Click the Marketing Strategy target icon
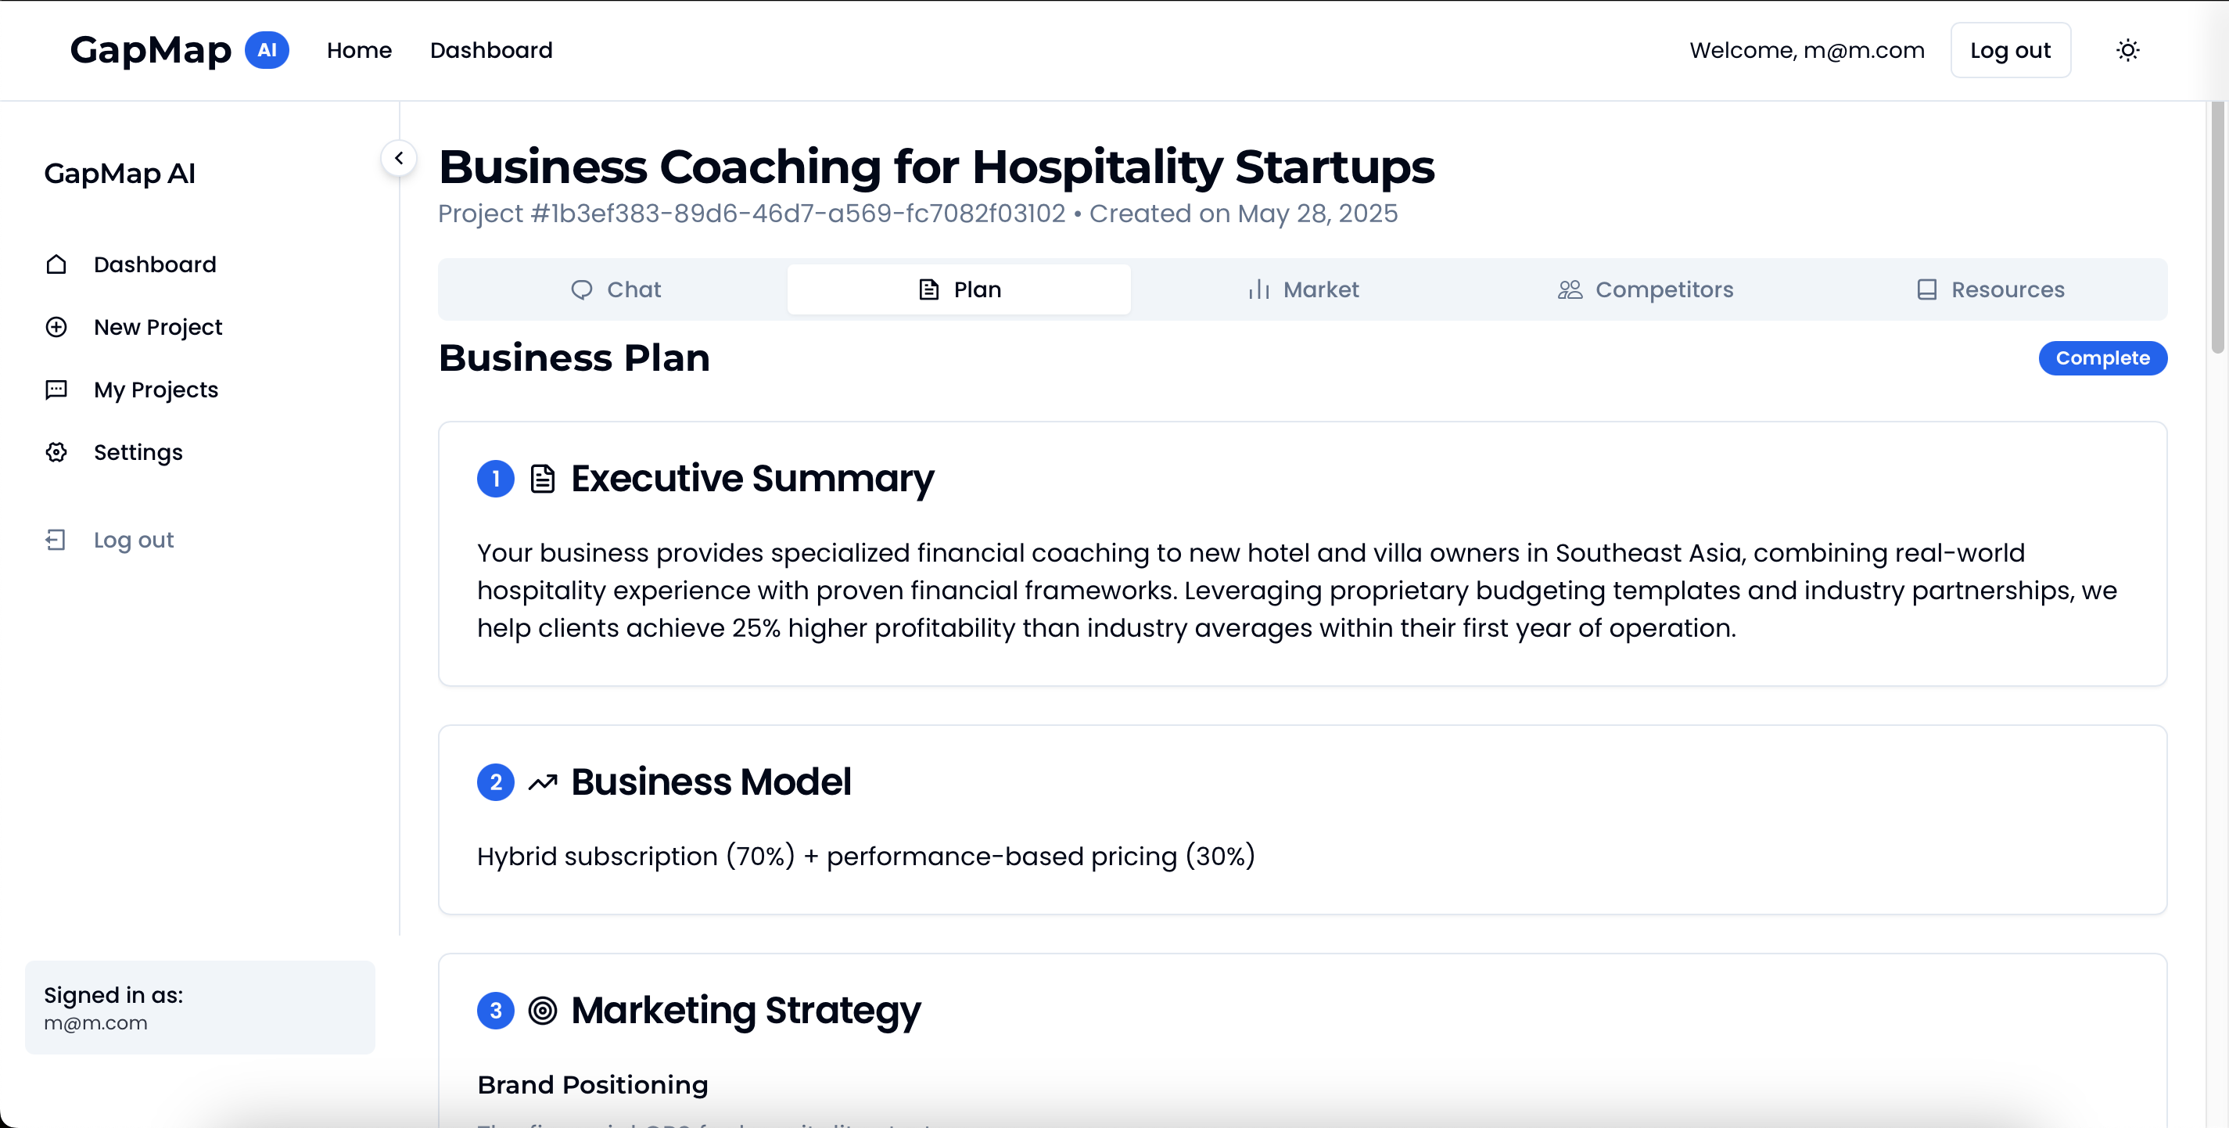 click(543, 1010)
